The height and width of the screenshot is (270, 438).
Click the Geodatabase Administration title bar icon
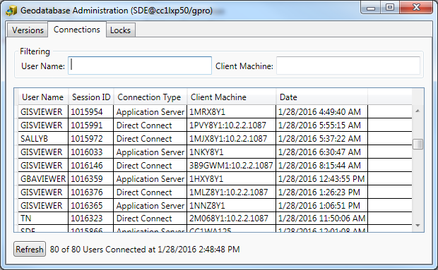pos(11,11)
